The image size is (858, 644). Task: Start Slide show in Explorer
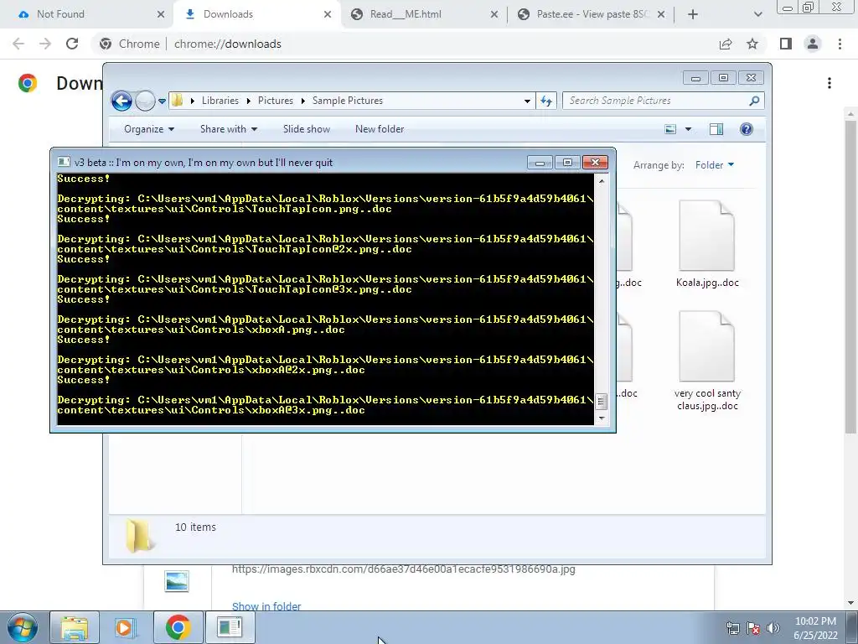click(307, 129)
